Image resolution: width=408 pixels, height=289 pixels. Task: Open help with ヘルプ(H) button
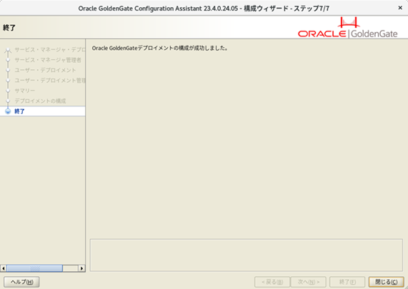point(21,282)
